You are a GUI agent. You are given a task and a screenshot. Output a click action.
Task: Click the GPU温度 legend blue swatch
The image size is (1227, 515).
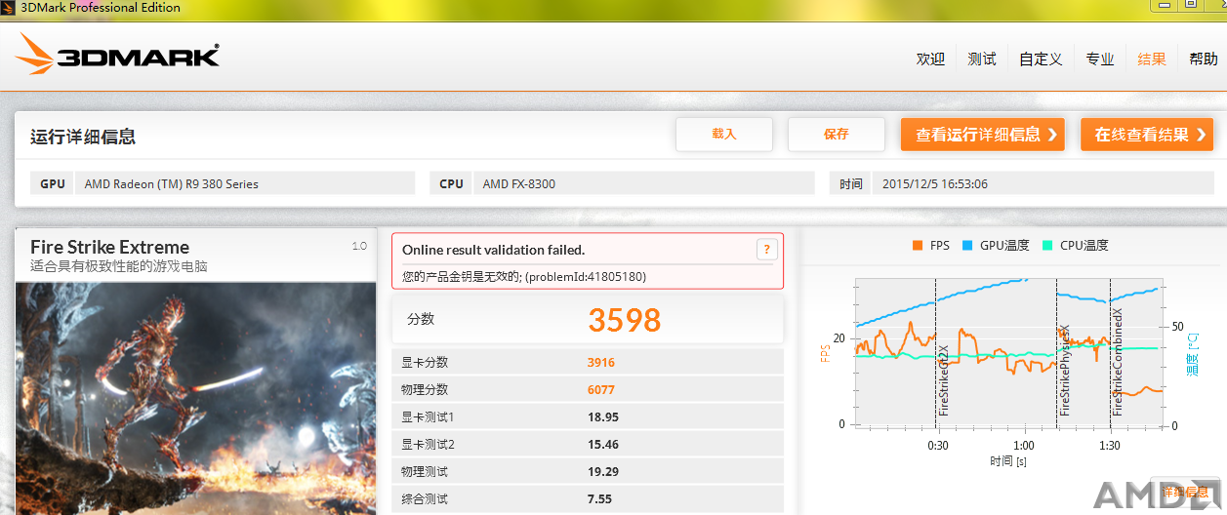[968, 246]
